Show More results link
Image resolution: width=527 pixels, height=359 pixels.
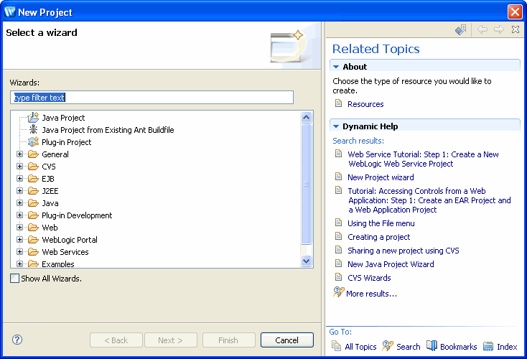click(x=371, y=294)
